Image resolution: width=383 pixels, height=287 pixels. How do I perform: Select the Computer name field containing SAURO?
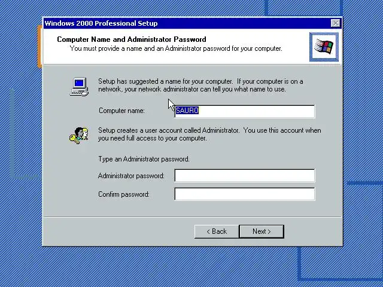(x=245, y=111)
